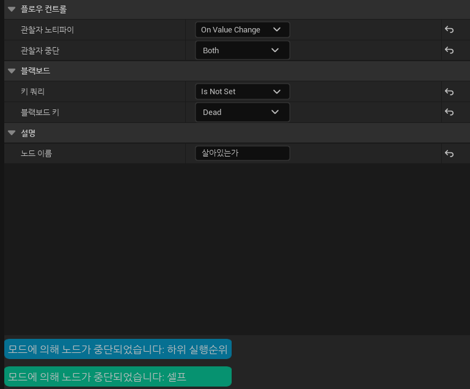Image resolution: width=470 pixels, height=389 pixels.
Task: Click the 노드 이름 property label
Action: [36, 154]
